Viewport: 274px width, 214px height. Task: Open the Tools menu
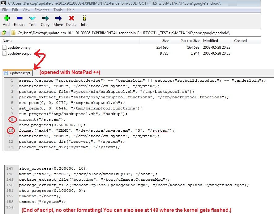pyautogui.click(x=58, y=10)
